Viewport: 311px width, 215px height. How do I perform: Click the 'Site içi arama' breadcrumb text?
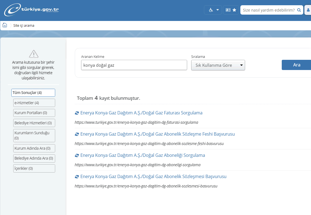coord(24,26)
